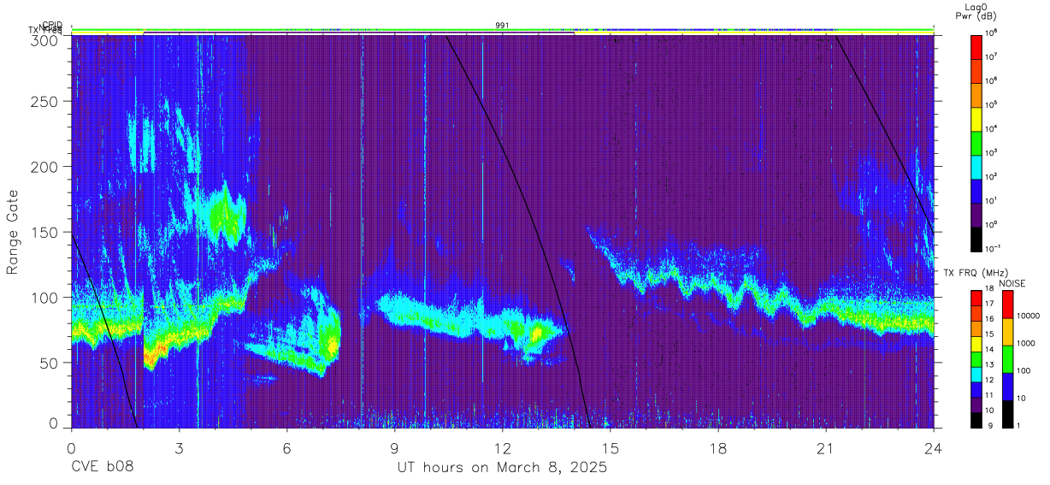The height and width of the screenshot is (485, 1050).
Task: Click x-axis tick label "18" under the plot
Action: tap(718, 448)
